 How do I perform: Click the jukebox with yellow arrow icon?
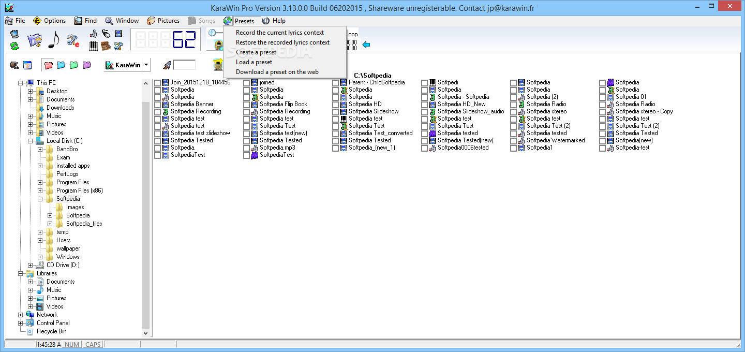click(218, 65)
